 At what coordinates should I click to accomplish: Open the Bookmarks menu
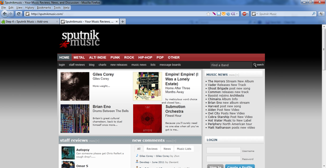tap(44, 8)
